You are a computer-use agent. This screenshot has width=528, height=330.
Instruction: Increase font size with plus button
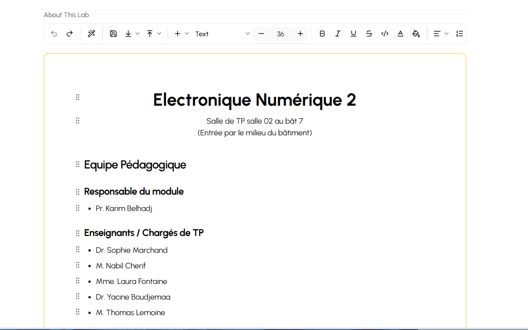(x=300, y=34)
